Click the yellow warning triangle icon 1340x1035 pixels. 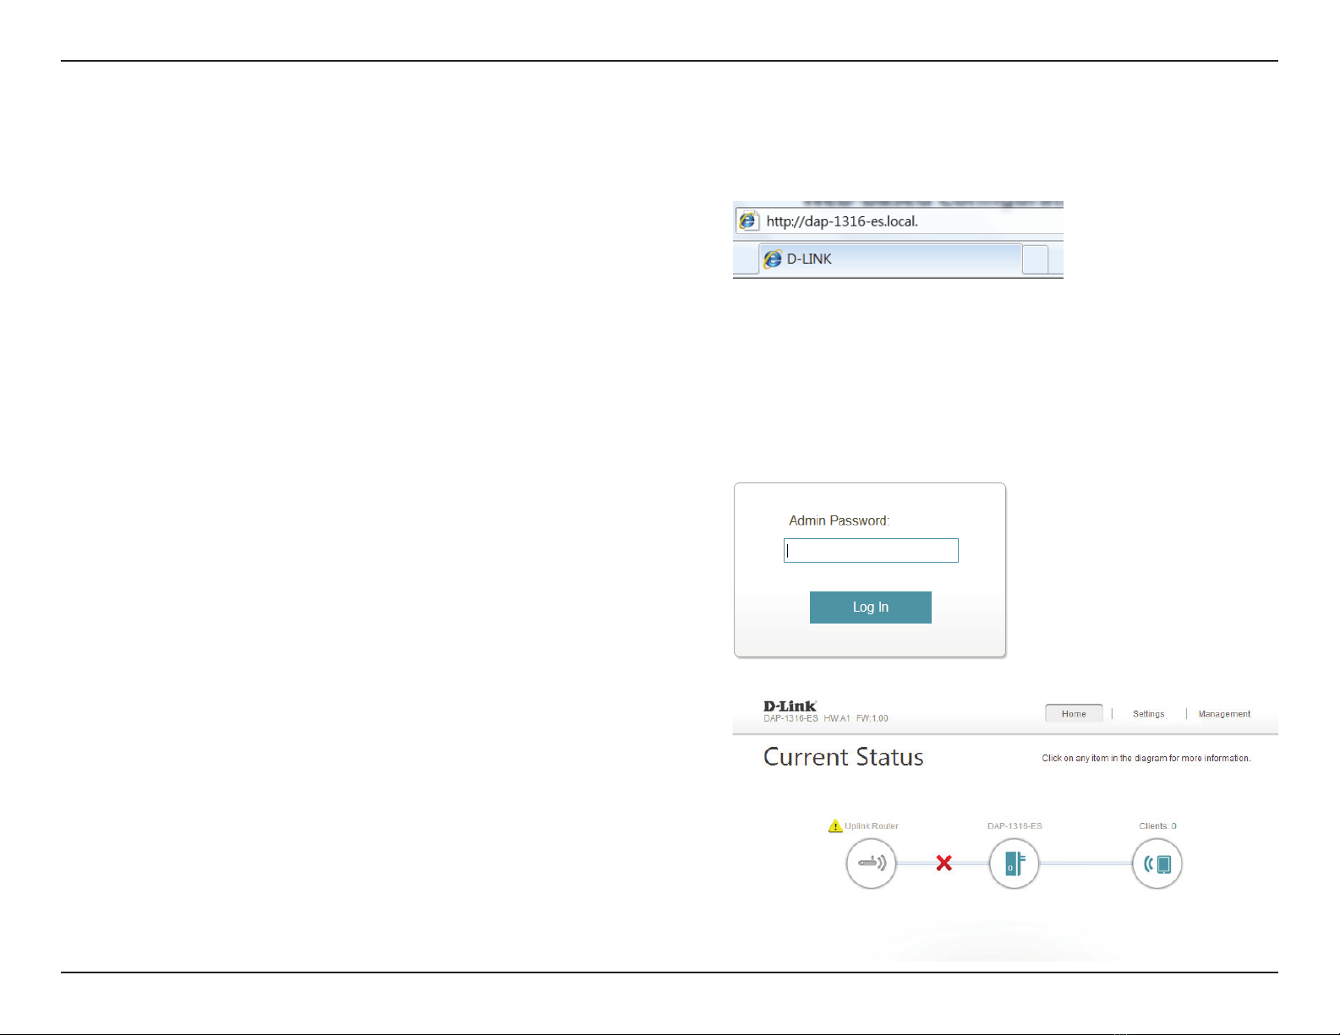[835, 825]
